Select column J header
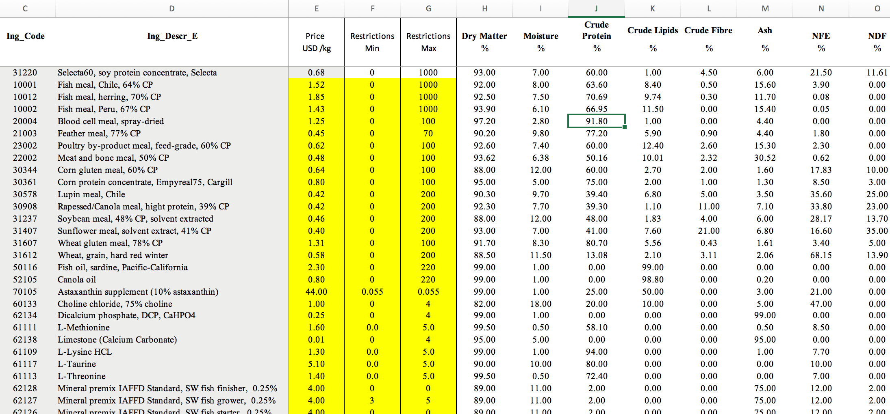This screenshot has height=414, width=890. [x=596, y=9]
